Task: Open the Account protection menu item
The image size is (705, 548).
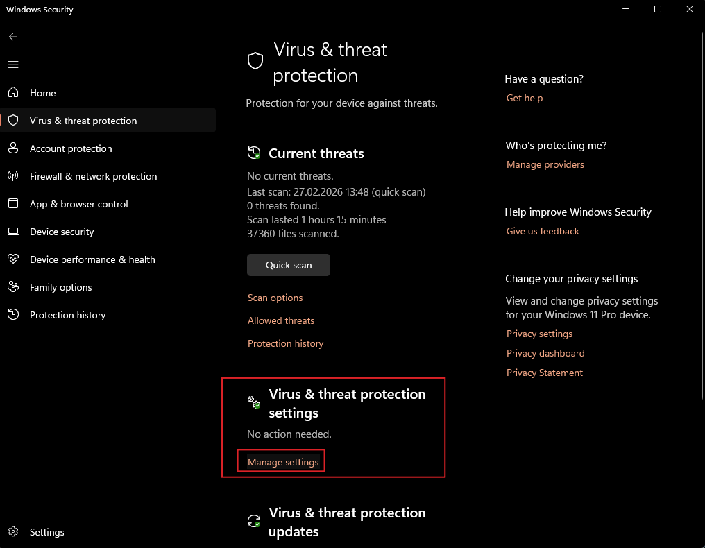Action: tap(71, 148)
